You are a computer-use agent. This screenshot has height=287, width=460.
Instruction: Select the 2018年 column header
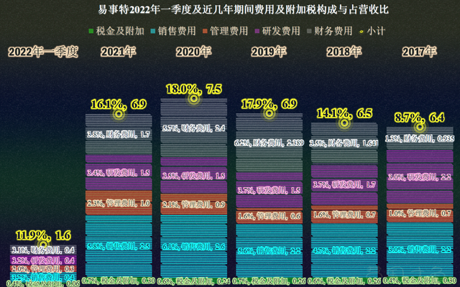(344, 52)
